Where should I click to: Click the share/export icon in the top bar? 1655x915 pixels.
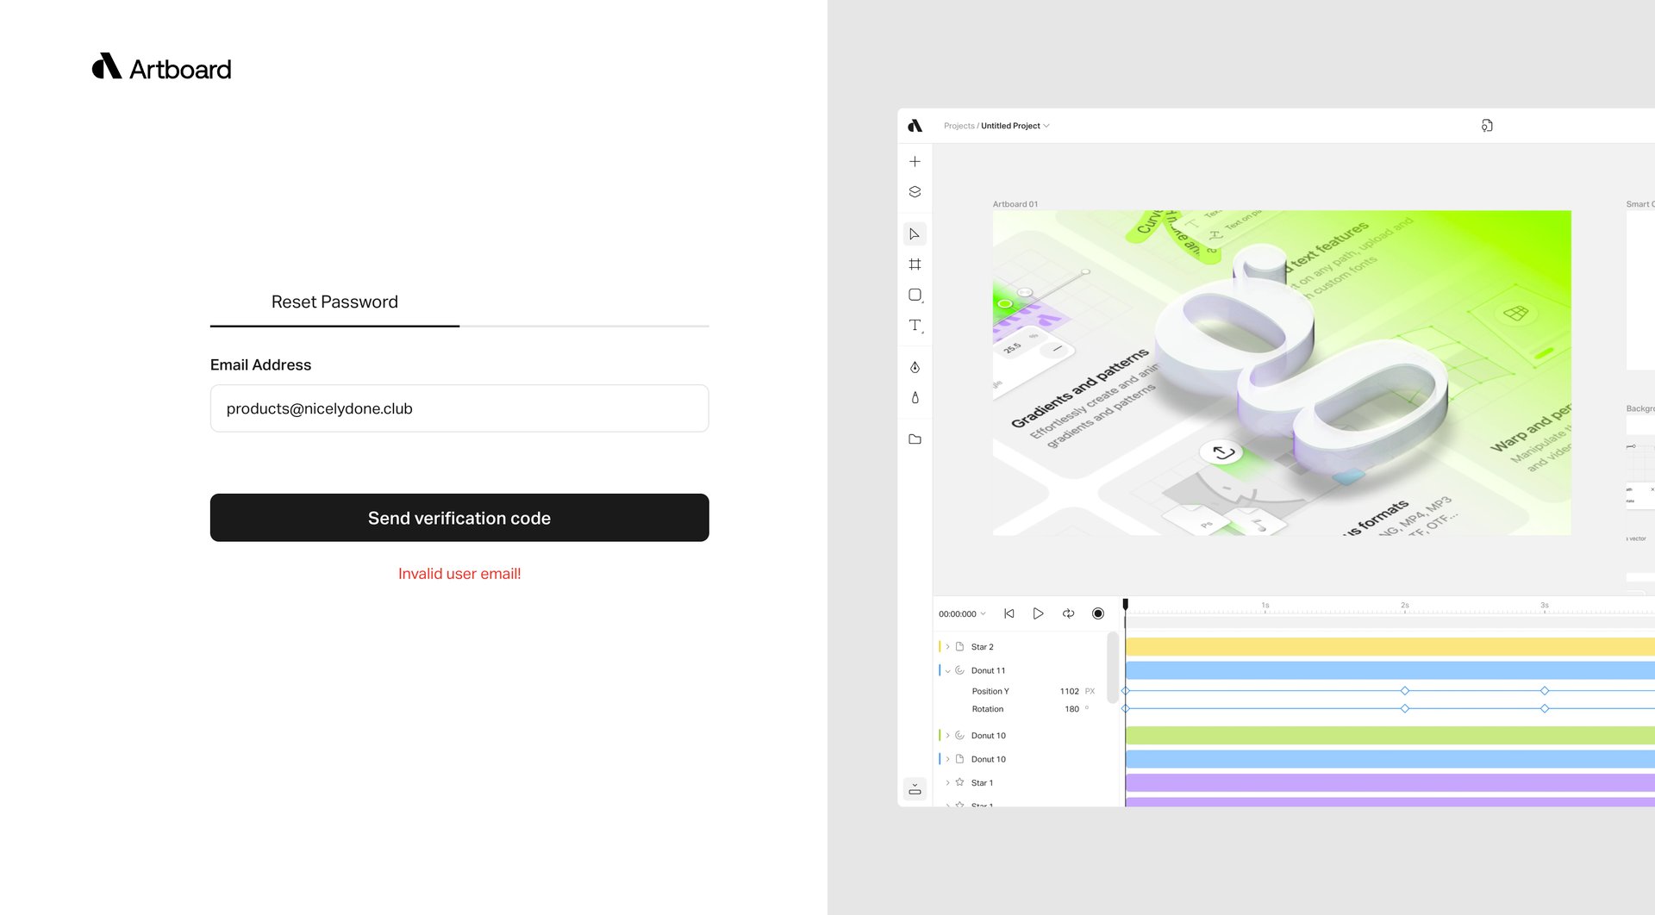coord(1488,126)
